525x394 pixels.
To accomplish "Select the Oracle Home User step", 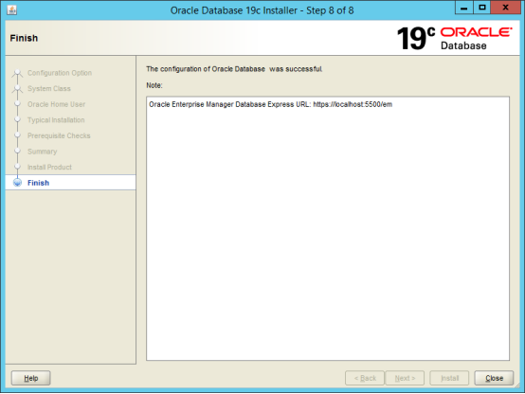I will coord(56,104).
